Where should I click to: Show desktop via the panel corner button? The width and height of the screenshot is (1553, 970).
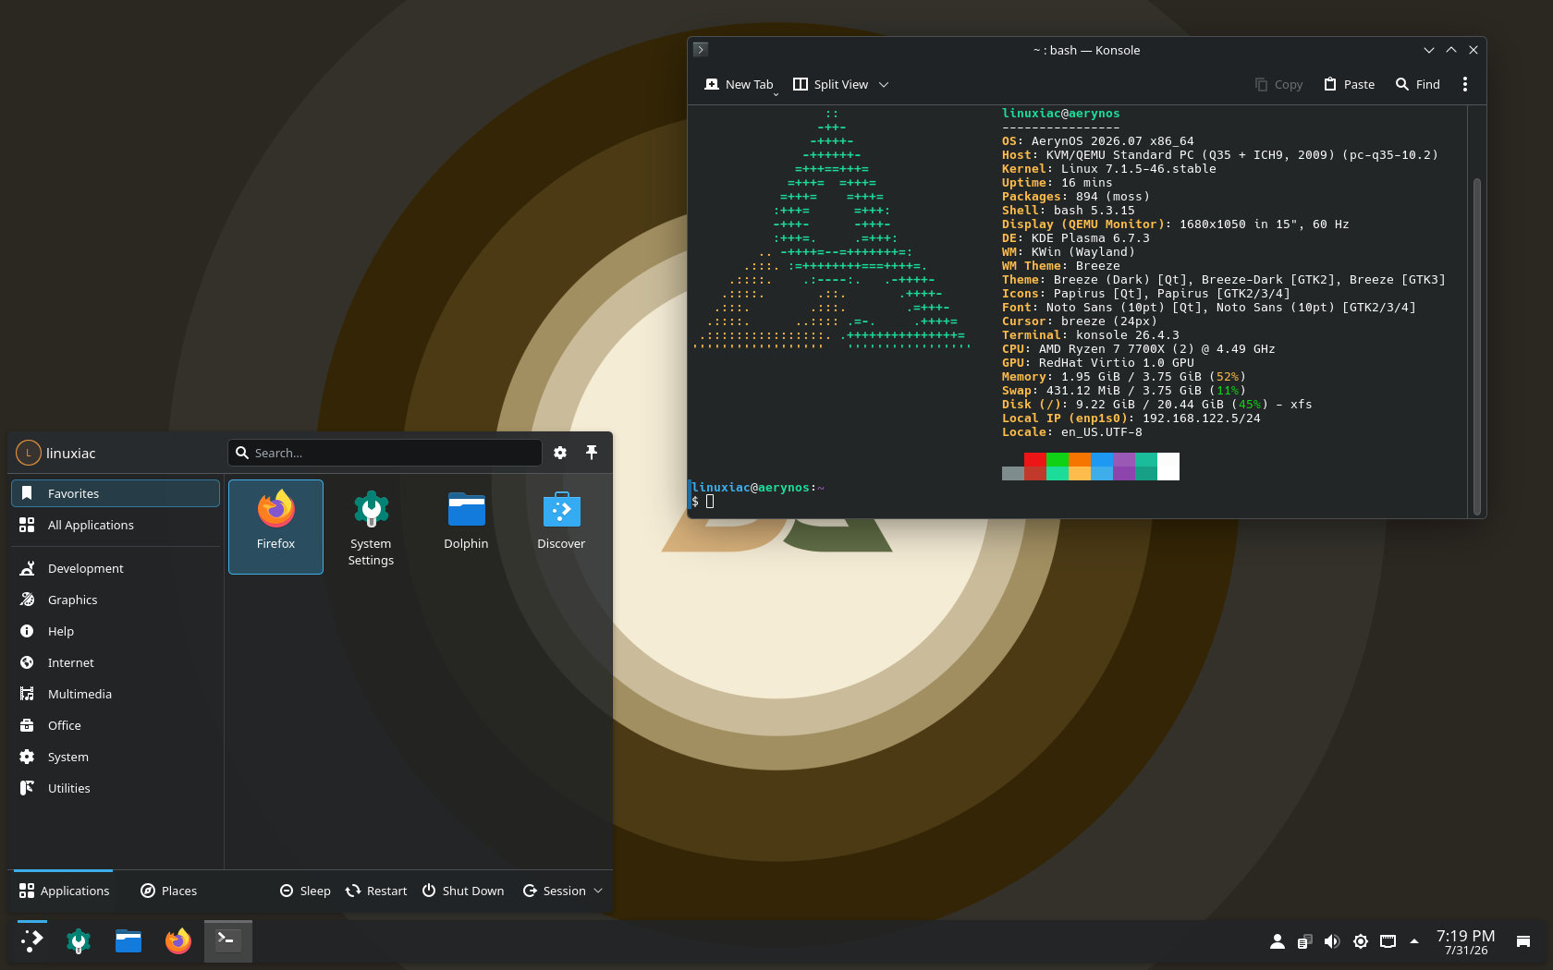point(1523,941)
